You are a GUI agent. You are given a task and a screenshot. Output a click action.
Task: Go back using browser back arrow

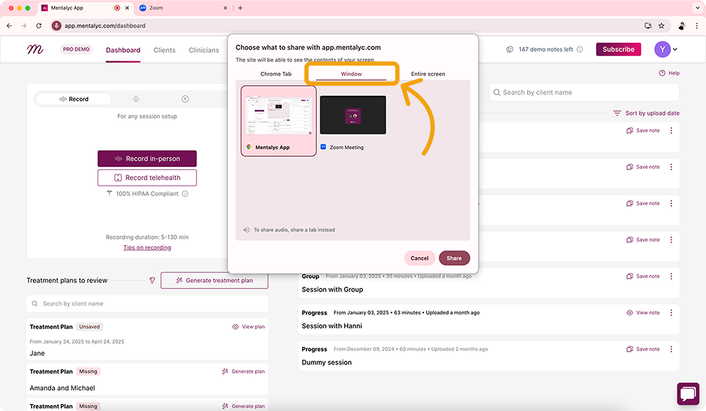click(x=9, y=26)
